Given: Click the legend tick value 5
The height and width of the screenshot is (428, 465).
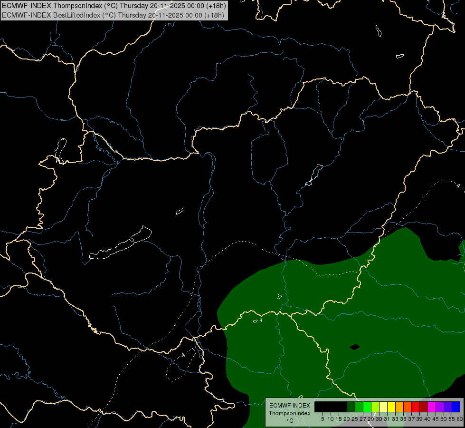Looking at the screenshot, I should [323, 419].
